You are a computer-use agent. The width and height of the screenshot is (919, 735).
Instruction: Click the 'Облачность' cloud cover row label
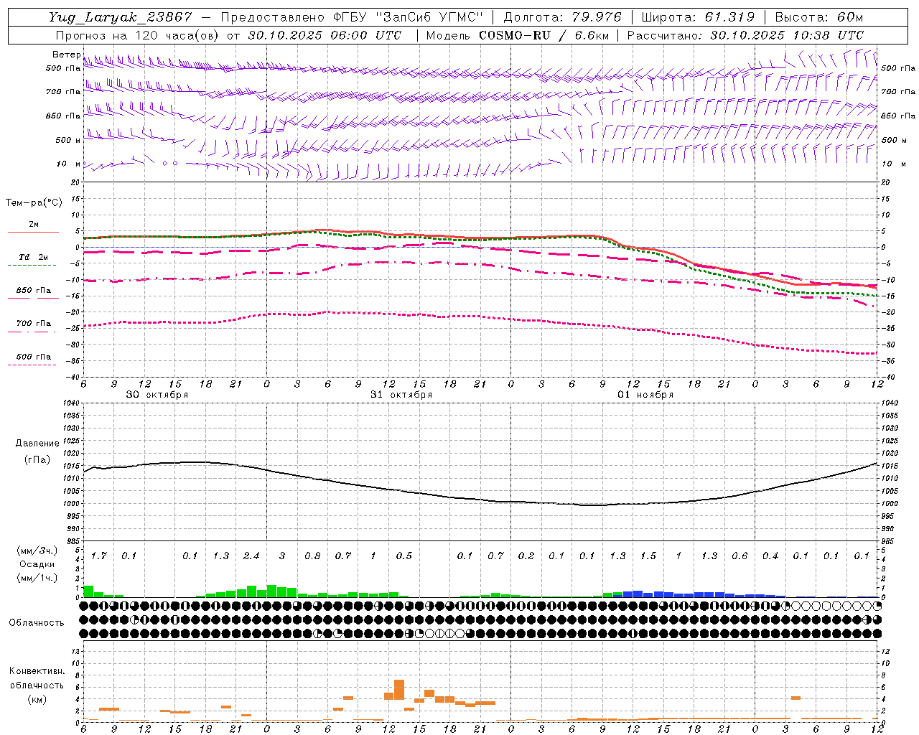point(37,623)
